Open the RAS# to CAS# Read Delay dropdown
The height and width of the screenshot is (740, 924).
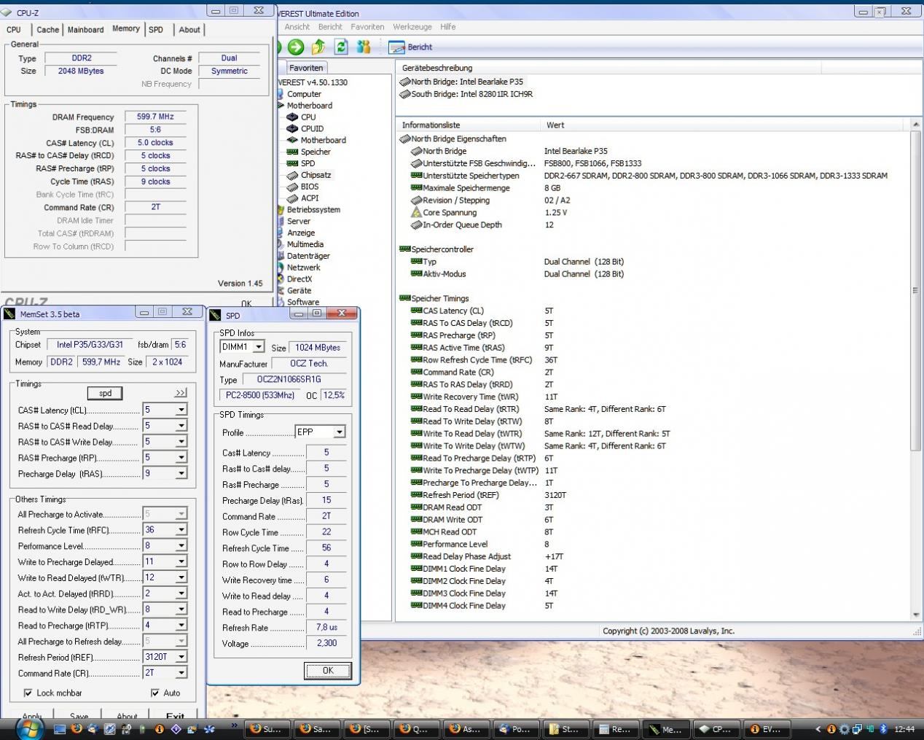point(181,426)
